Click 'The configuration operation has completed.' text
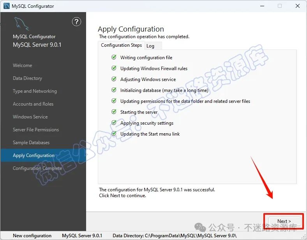 tap(144, 37)
